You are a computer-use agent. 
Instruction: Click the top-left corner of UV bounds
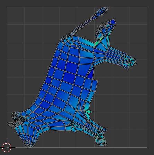click(7, 7)
